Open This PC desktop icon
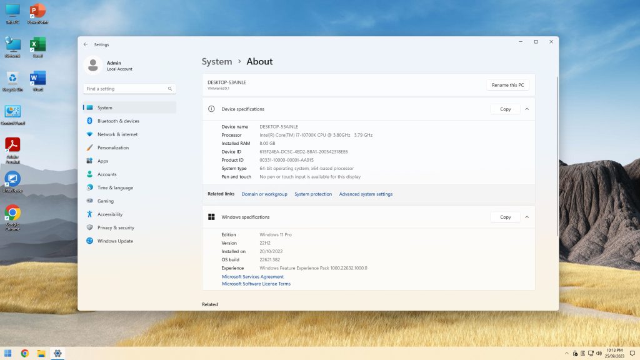 (x=12, y=14)
